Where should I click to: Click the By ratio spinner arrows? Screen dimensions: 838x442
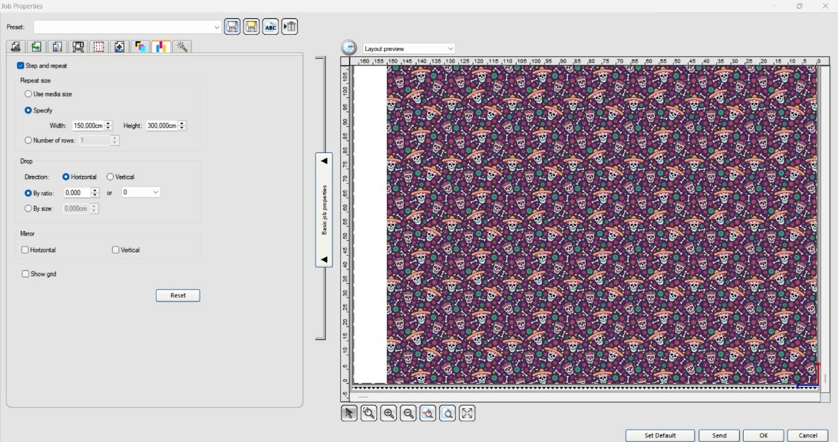pyautogui.click(x=95, y=192)
